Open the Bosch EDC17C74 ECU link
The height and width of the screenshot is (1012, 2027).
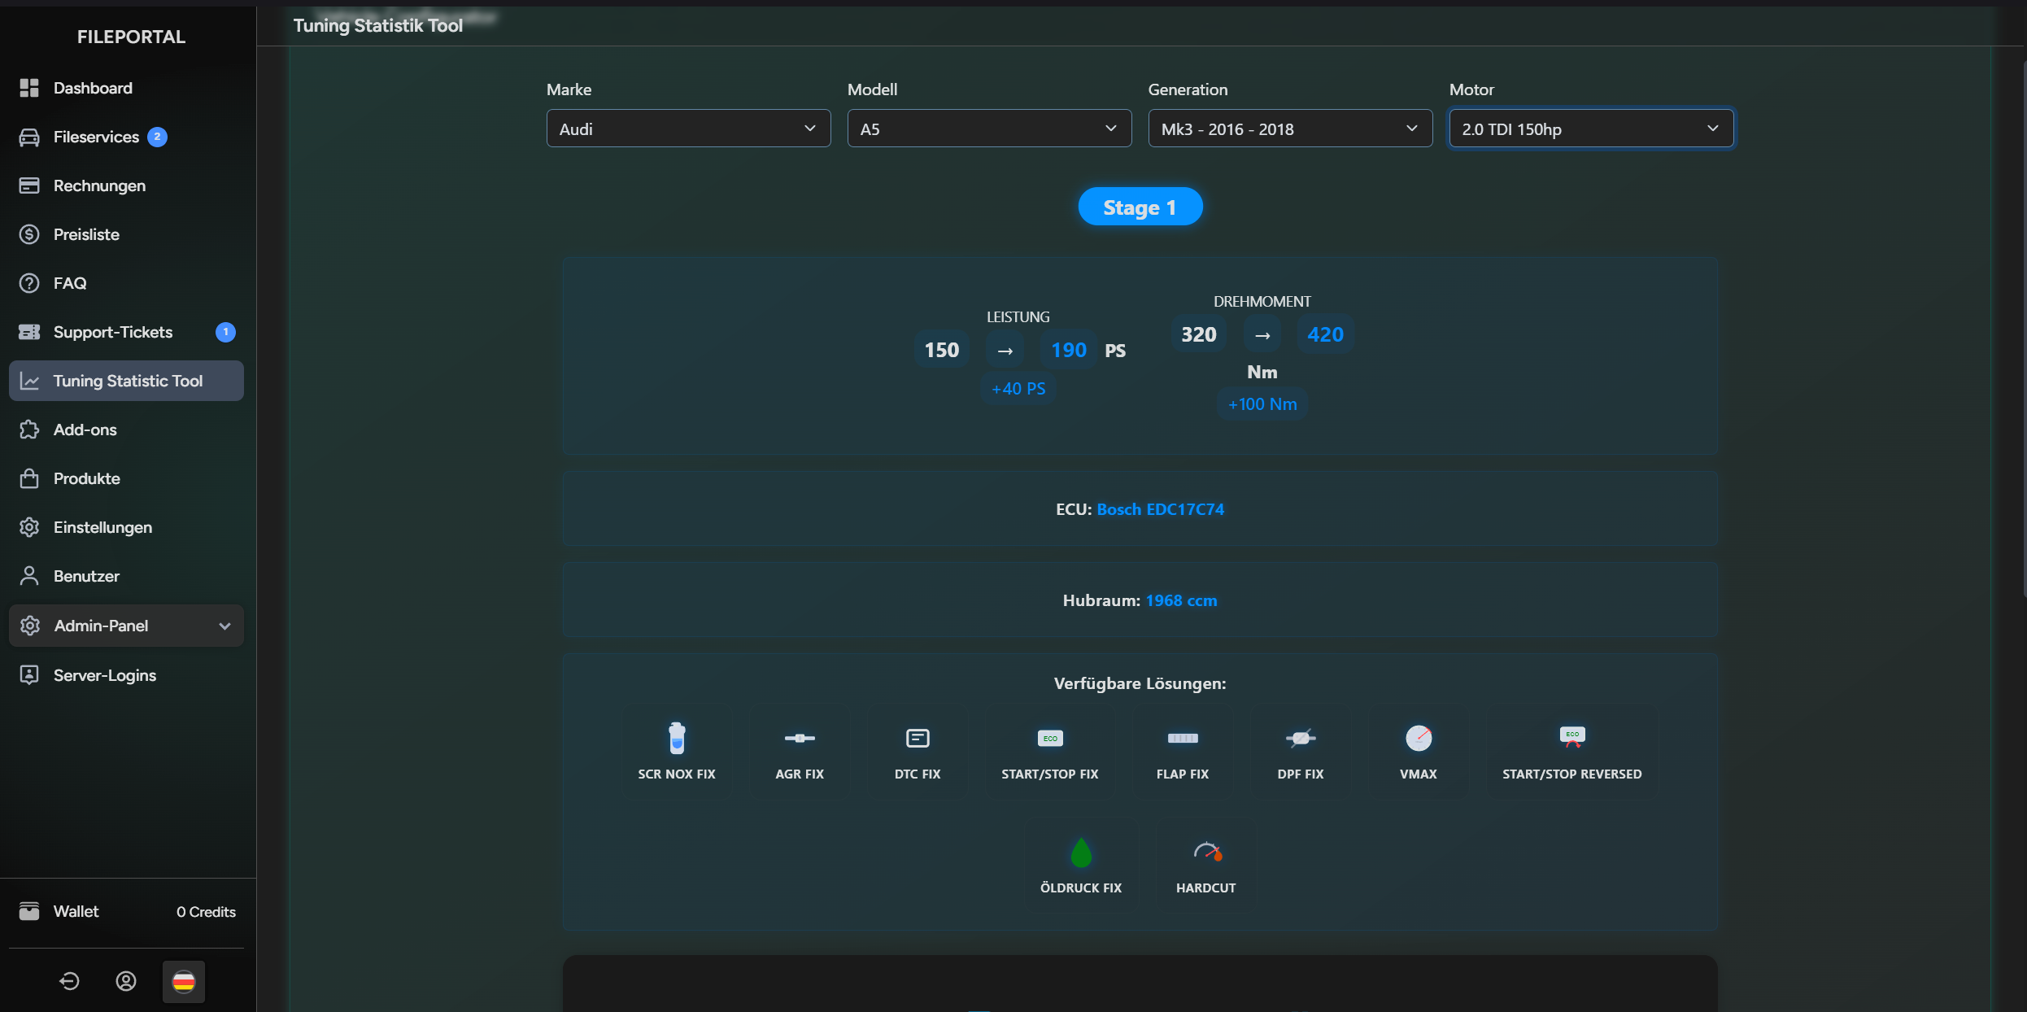(1160, 508)
